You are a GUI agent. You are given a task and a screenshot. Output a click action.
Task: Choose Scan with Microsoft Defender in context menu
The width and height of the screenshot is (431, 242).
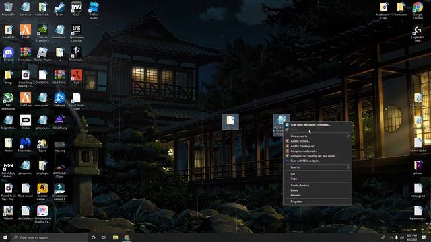[x=317, y=124]
